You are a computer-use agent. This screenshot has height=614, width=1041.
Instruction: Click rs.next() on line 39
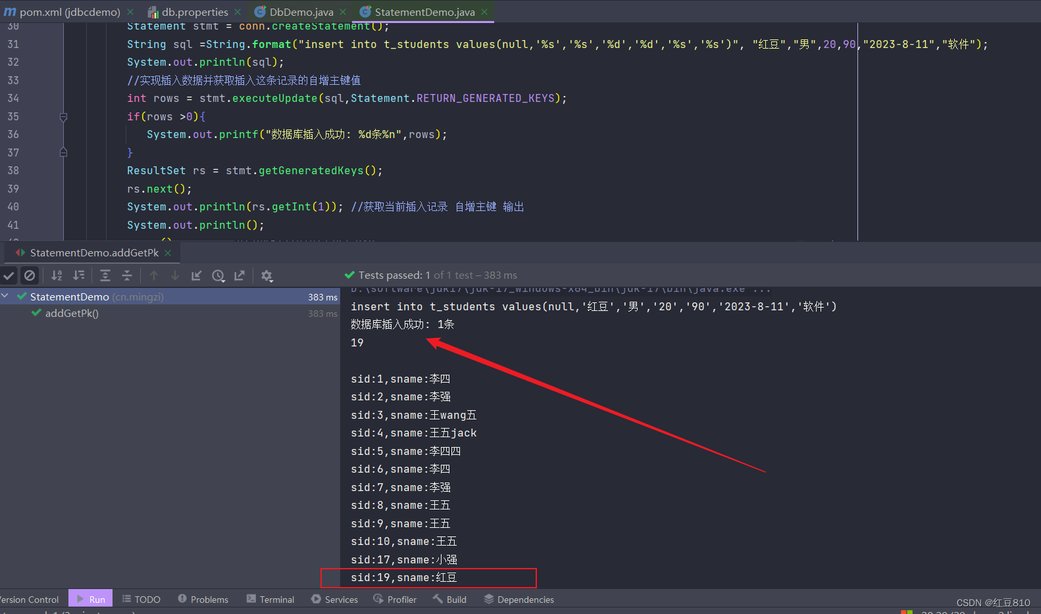click(x=159, y=189)
